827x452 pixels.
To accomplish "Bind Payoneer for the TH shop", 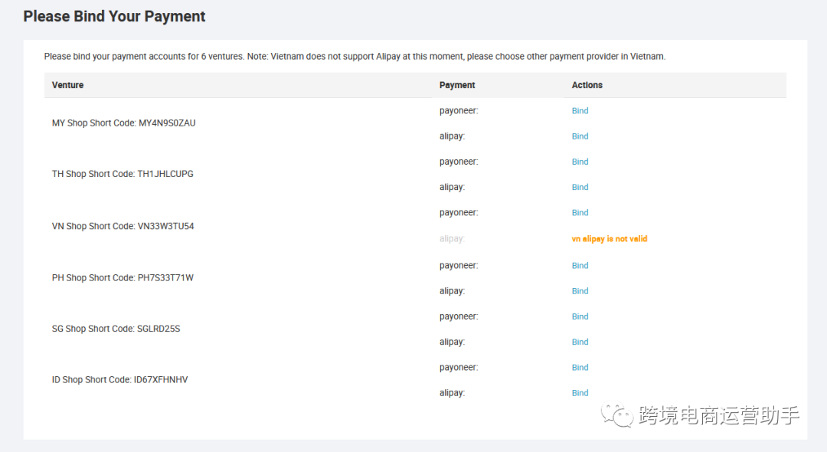I will (580, 162).
